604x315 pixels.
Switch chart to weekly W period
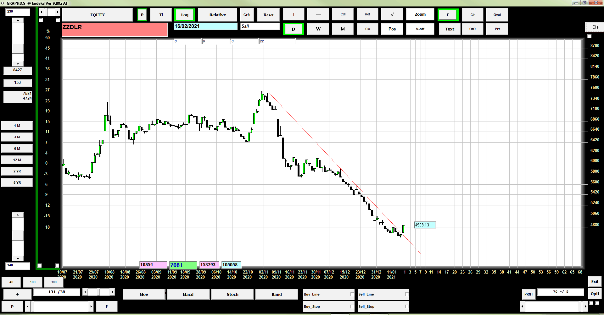(x=318, y=29)
